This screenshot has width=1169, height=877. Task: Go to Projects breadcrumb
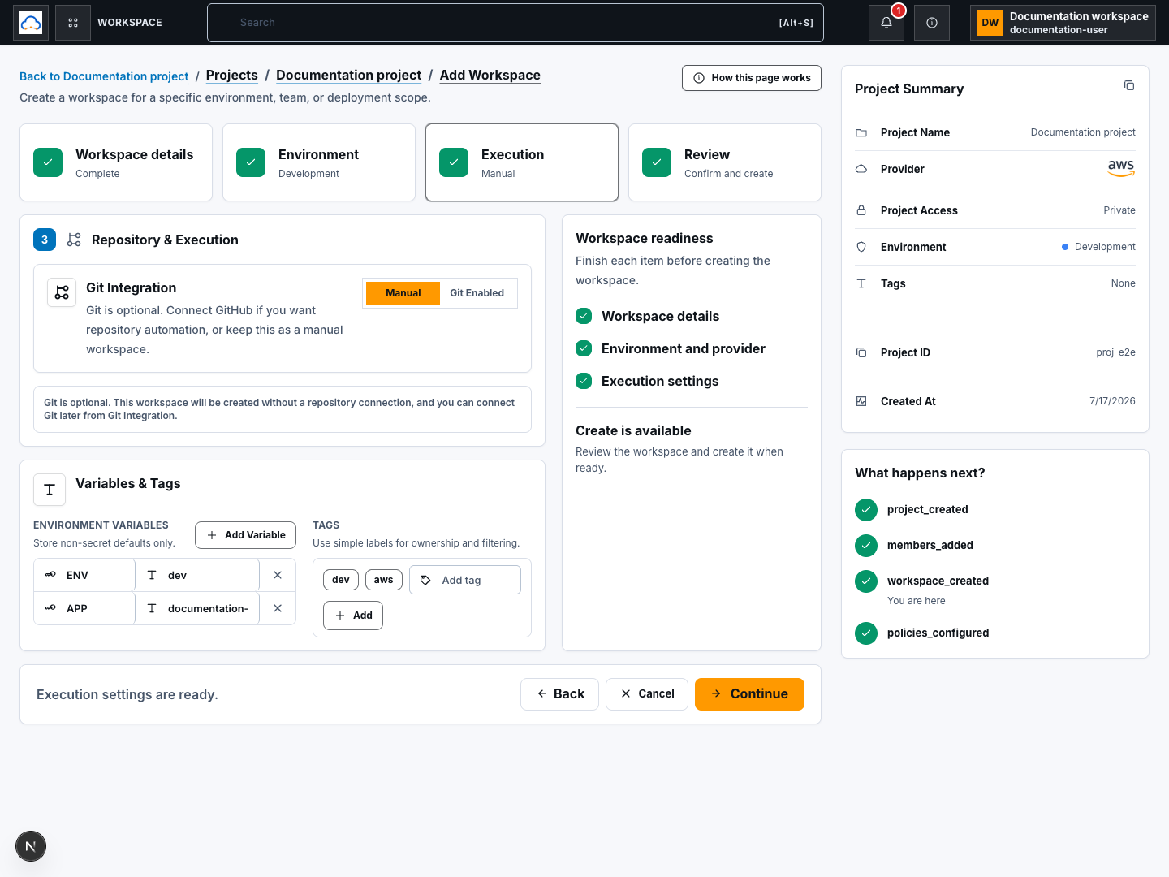[x=232, y=75]
